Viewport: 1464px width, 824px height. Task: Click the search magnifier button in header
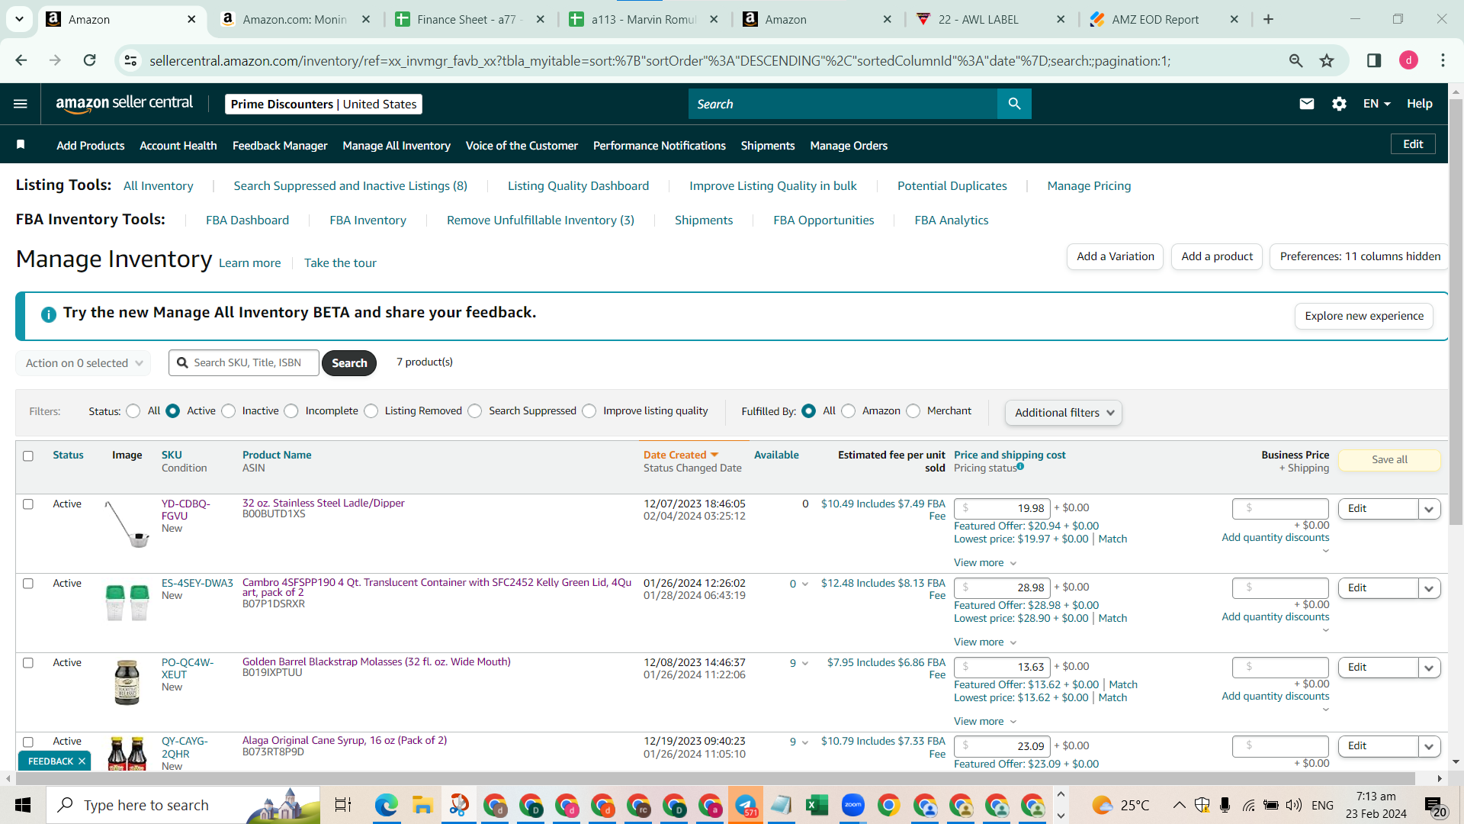coord(1014,104)
